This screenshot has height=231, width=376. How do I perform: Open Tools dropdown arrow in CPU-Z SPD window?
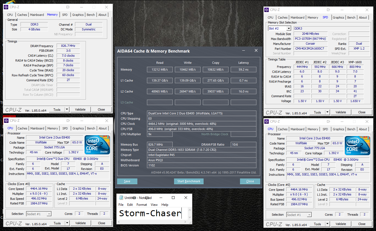click(327, 112)
